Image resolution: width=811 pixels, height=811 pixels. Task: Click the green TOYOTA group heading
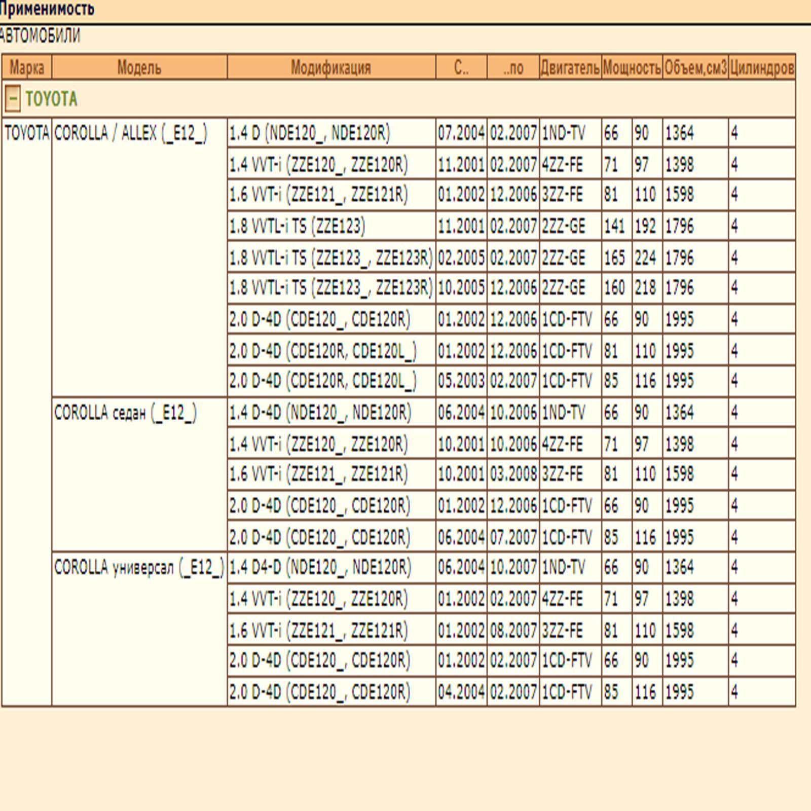pyautogui.click(x=51, y=99)
